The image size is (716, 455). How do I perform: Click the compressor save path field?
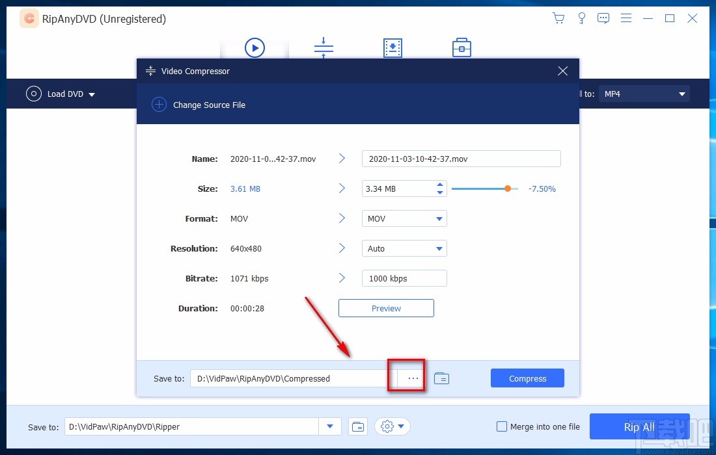pos(294,378)
